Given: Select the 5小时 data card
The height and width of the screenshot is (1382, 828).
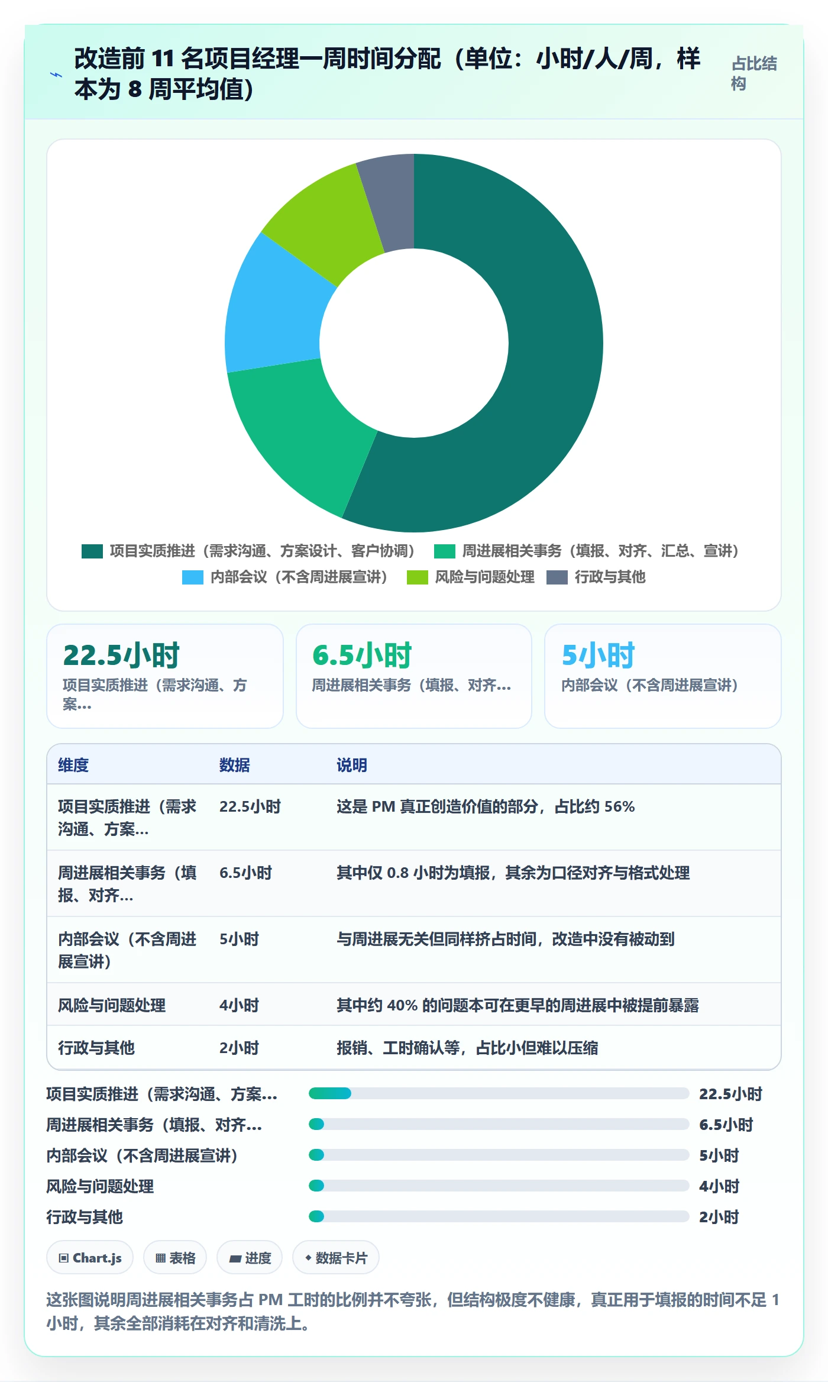Looking at the screenshot, I should pos(663,676).
